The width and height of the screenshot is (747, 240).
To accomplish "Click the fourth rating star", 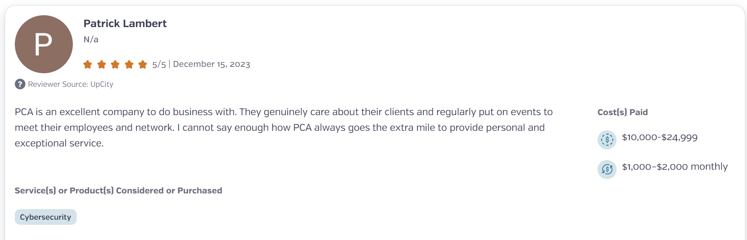I will coord(129,64).
